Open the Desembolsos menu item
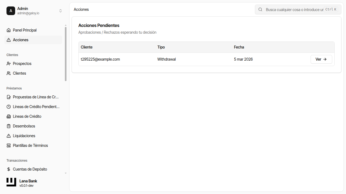This screenshot has height=194, width=346. tap(24, 126)
